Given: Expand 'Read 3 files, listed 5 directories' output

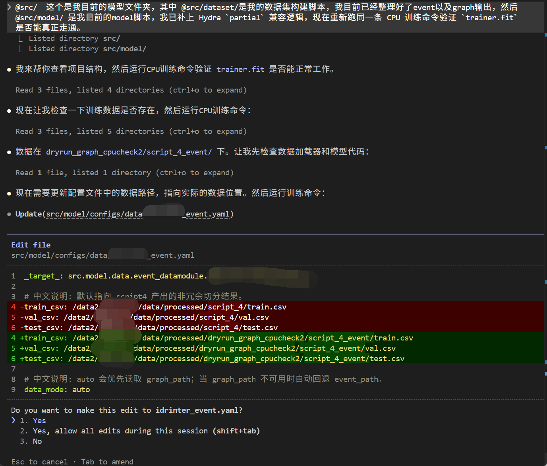Looking at the screenshot, I should [x=131, y=131].
